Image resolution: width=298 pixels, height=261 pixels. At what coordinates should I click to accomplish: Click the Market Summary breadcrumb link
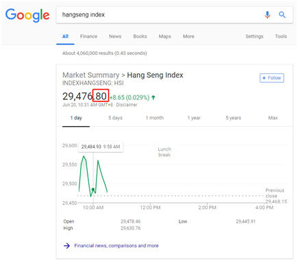click(91, 75)
